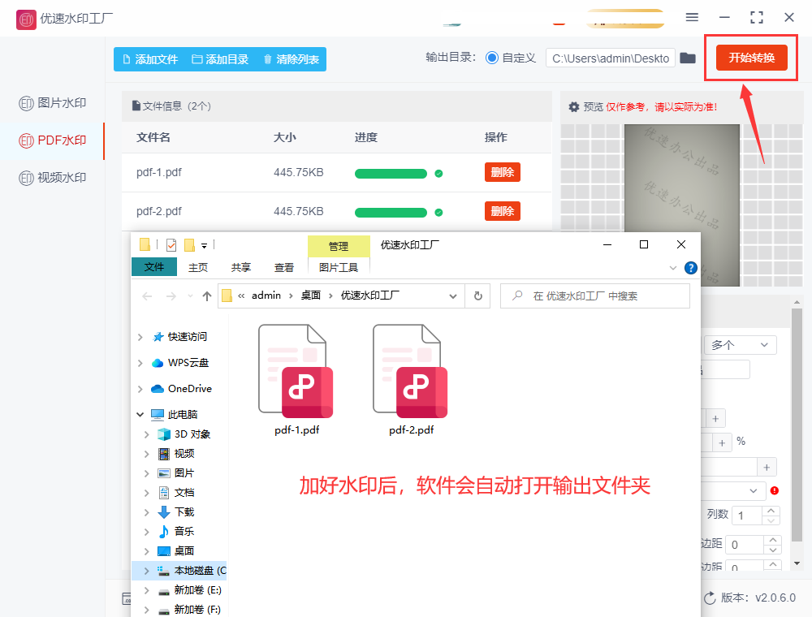
Task: Delete the pdf-2.pdf row with 删除
Action: tap(503, 211)
